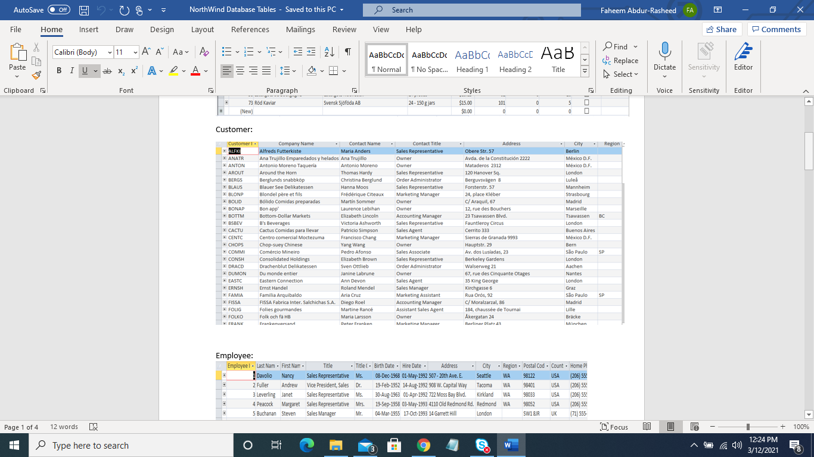814x457 pixels.
Task: Click the Copy icon in Clipboard group
Action: 36,61
